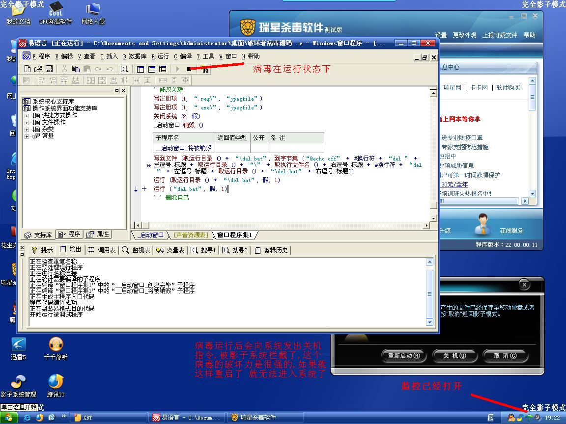Open the 程序 menu
The height and width of the screenshot is (424, 566).
pyautogui.click(x=41, y=56)
